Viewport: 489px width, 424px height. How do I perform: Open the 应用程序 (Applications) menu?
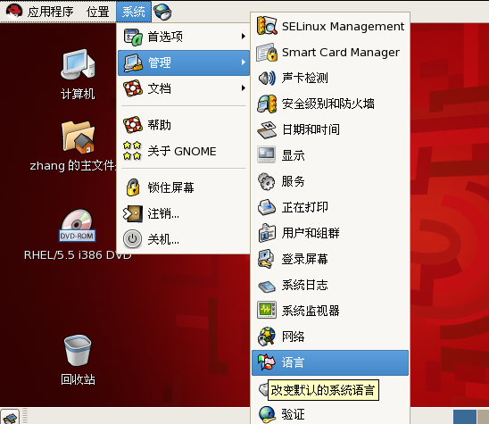(x=50, y=12)
